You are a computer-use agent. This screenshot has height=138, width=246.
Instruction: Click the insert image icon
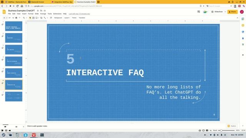37,18
